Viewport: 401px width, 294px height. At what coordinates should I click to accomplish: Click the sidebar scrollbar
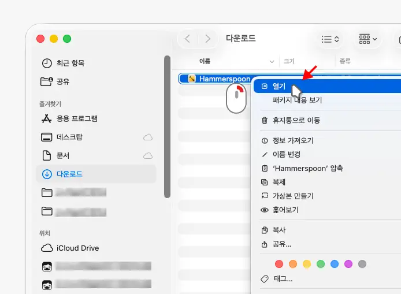(167, 126)
